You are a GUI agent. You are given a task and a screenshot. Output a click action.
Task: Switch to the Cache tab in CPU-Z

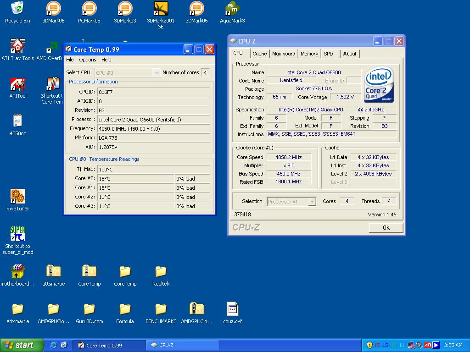tap(260, 54)
